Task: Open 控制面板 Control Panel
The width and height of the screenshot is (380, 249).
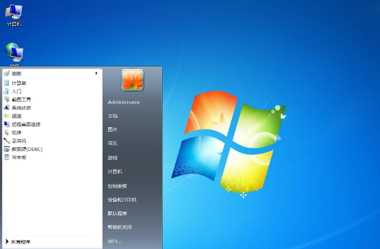Action: point(118,186)
